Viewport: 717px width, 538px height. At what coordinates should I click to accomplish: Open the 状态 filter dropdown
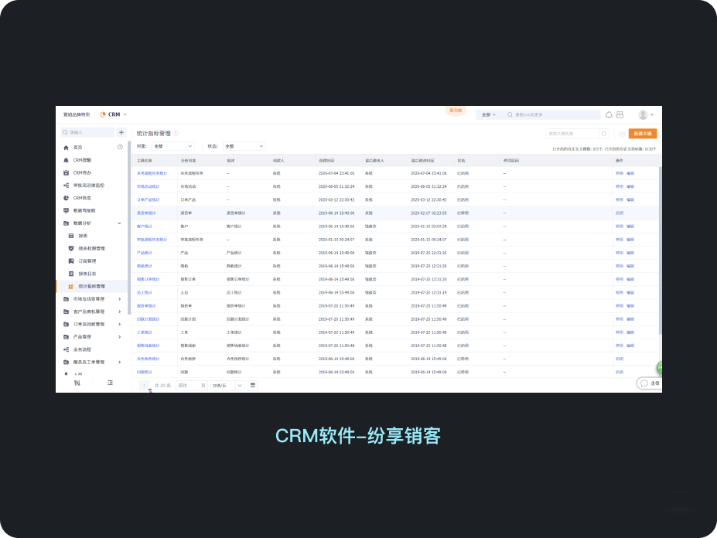[244, 146]
